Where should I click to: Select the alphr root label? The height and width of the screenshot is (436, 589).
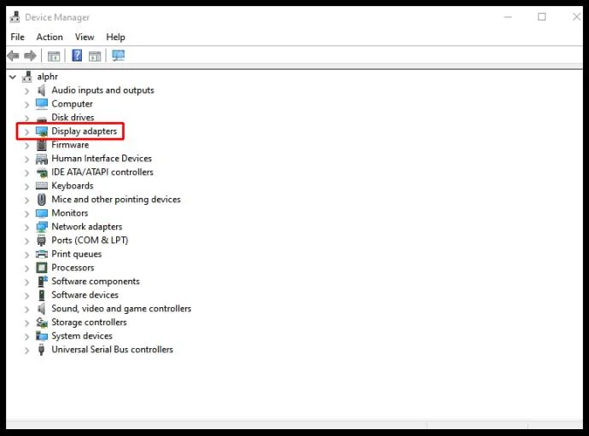click(x=47, y=77)
